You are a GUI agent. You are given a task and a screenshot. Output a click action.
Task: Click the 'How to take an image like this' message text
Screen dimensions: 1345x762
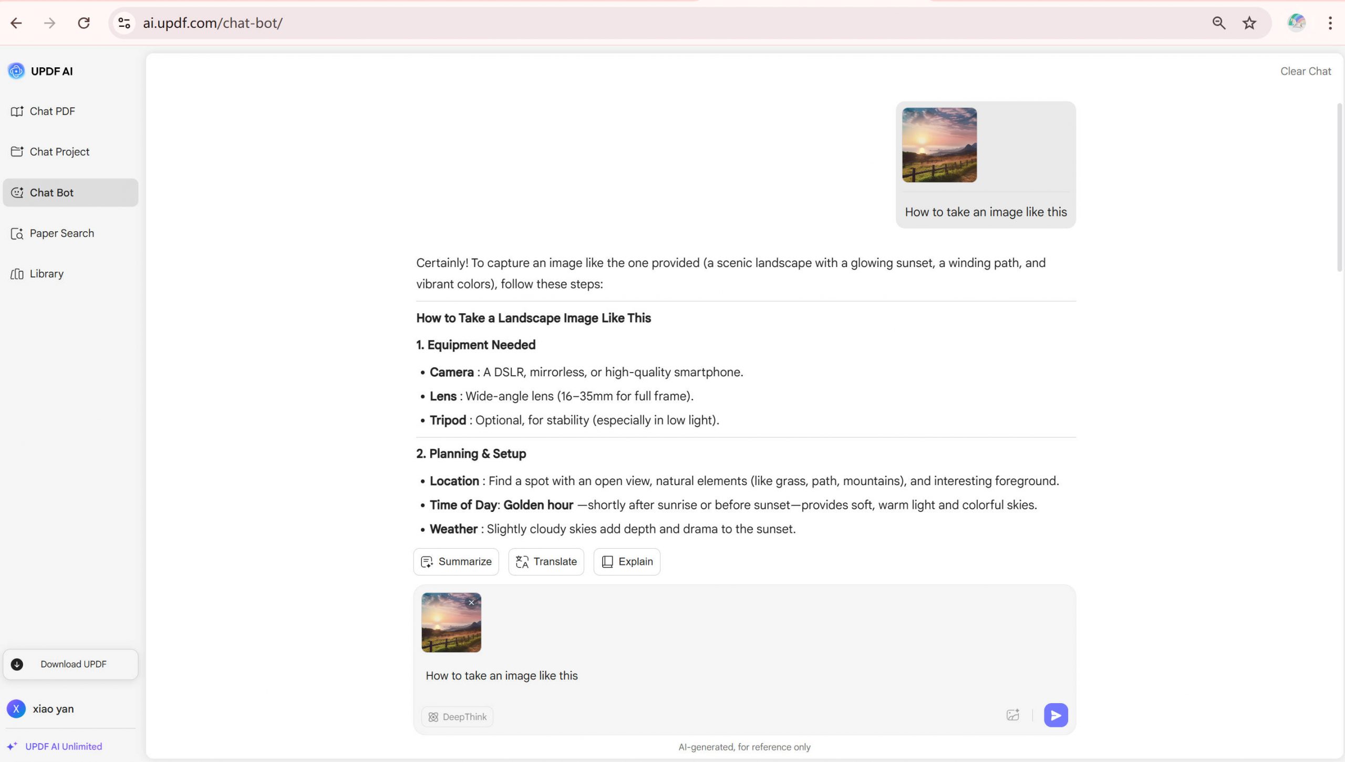[986, 212]
